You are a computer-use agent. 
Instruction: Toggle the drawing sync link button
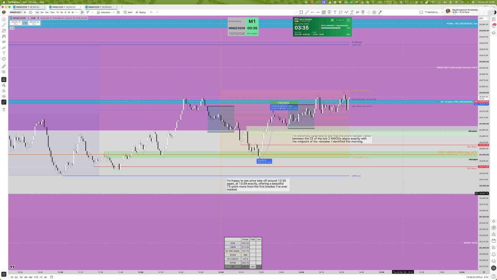pos(4,102)
